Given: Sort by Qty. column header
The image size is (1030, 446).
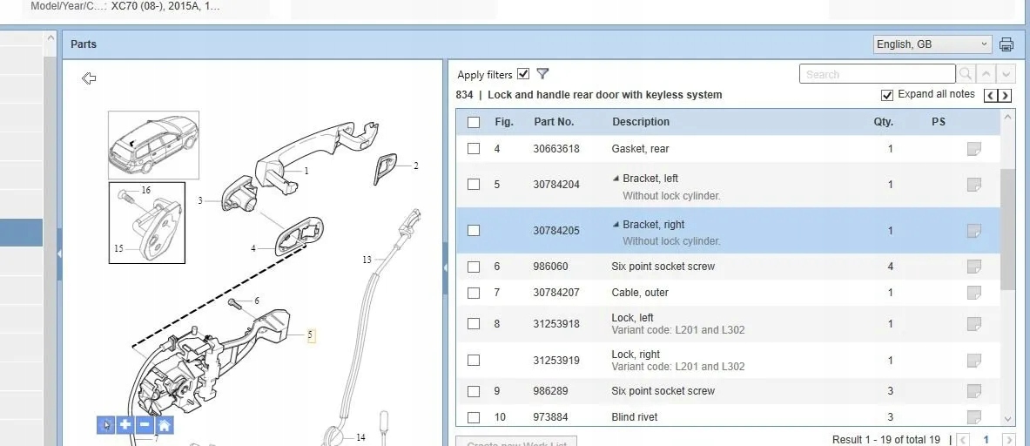Looking at the screenshot, I should tap(883, 122).
